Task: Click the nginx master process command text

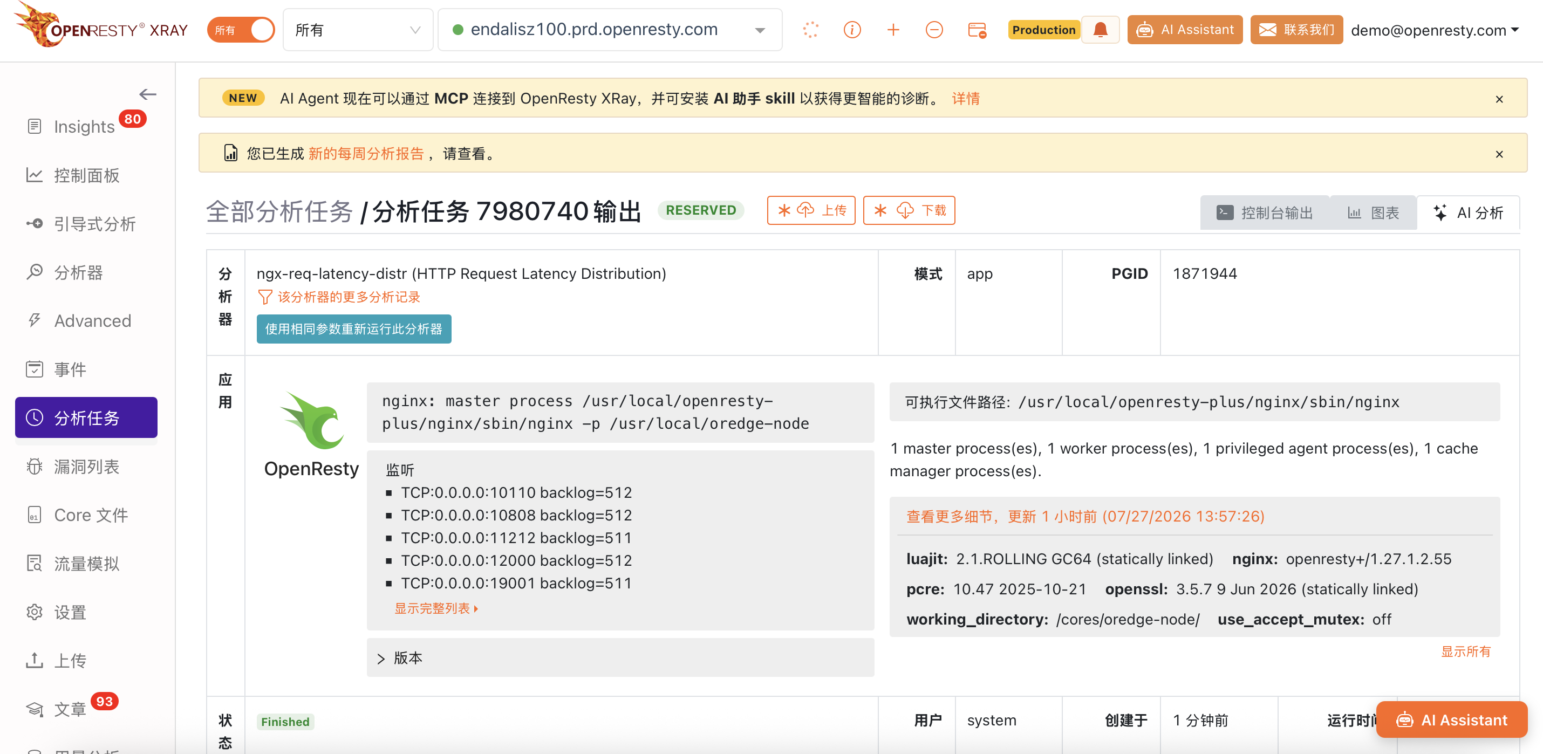Action: pos(596,412)
